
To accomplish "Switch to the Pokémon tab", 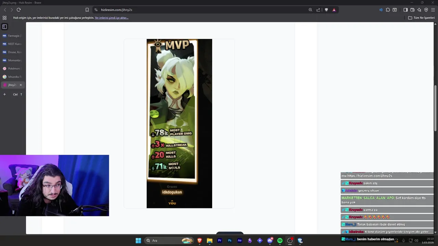I will click(x=12, y=68).
